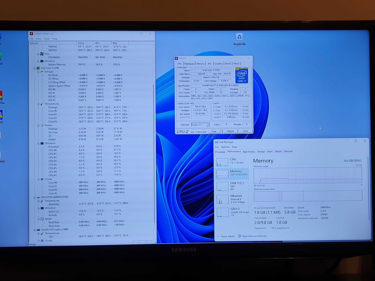The height and width of the screenshot is (281, 375).
Task: Click the Tools button in CPU-Z
Action: coord(214,131)
